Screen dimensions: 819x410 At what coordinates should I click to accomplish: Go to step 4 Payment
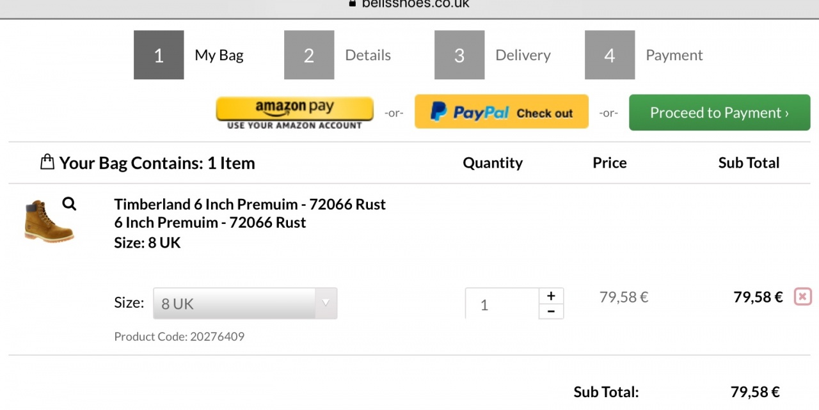coord(674,55)
